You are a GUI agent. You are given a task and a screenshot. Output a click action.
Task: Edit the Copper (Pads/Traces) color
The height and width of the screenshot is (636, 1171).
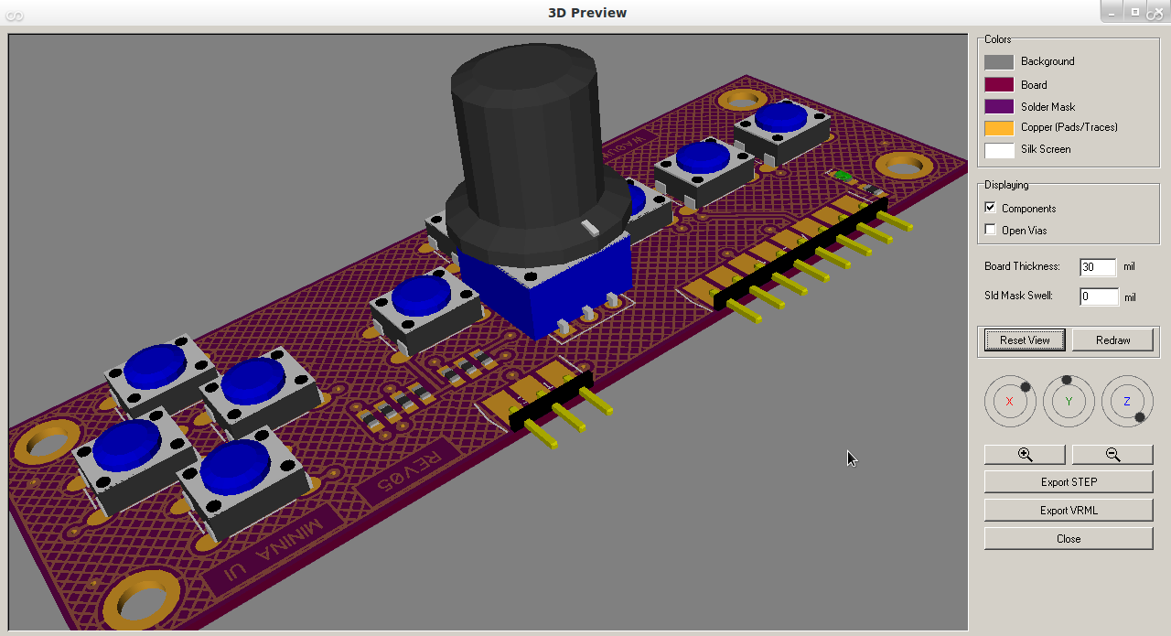click(999, 127)
